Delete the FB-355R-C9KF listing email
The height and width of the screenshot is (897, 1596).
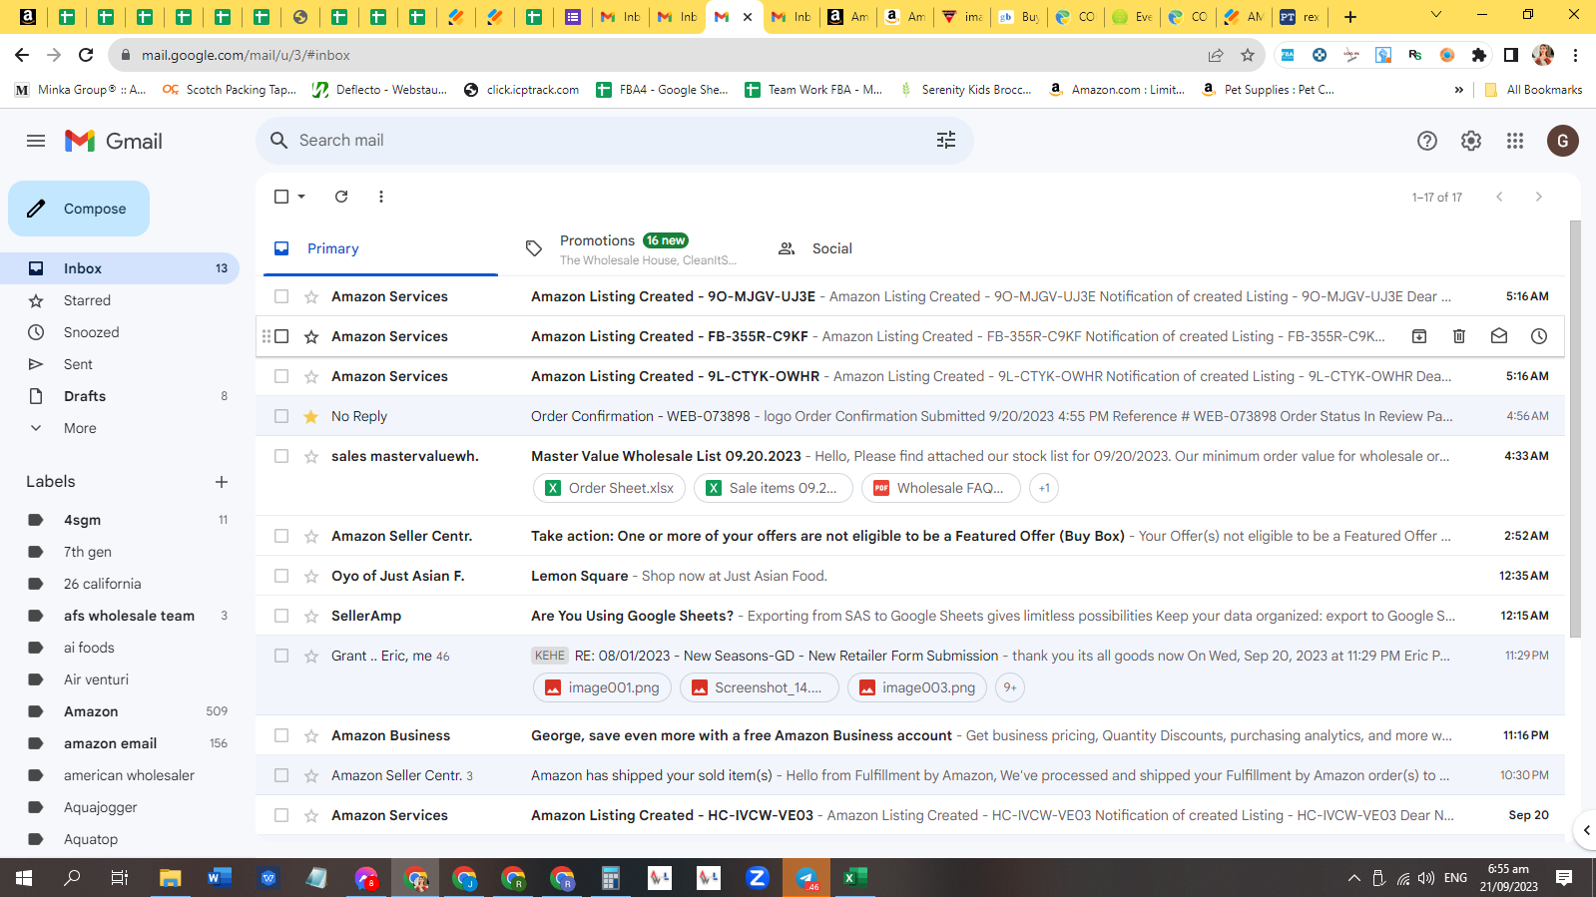click(1459, 336)
